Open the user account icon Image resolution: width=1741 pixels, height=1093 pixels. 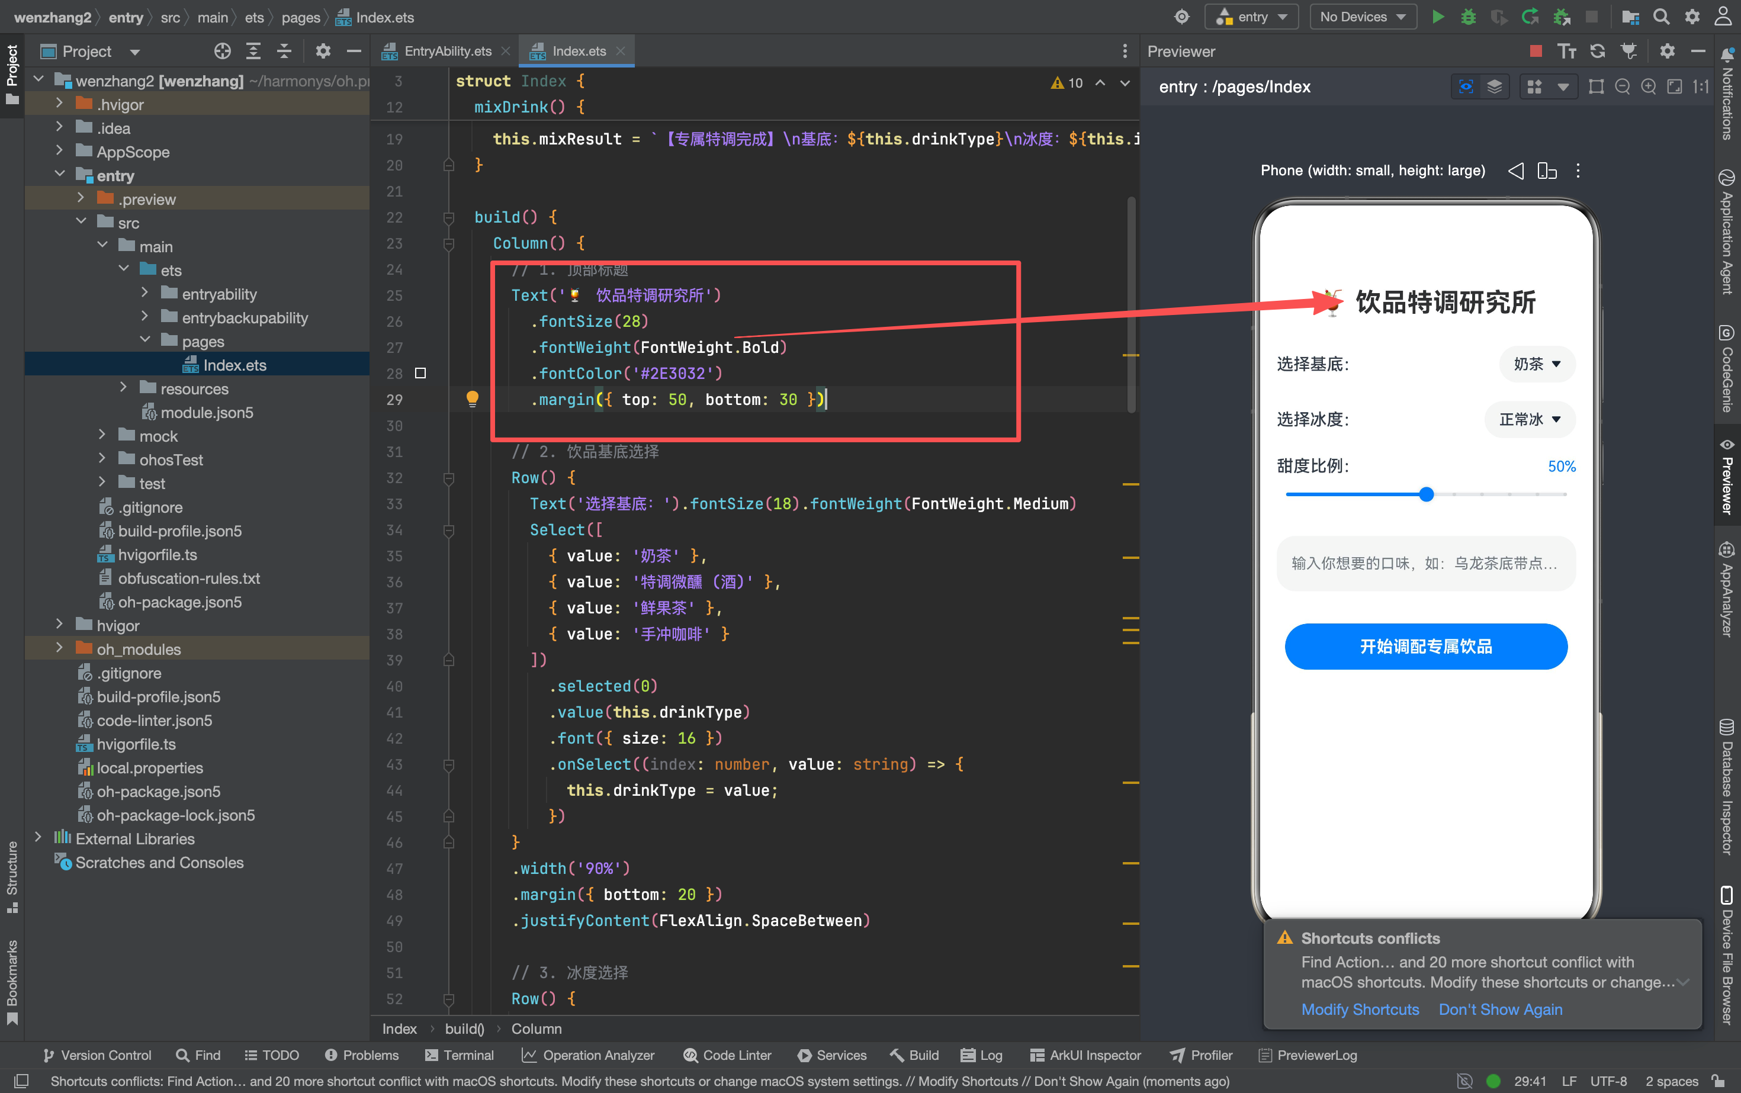click(1724, 17)
